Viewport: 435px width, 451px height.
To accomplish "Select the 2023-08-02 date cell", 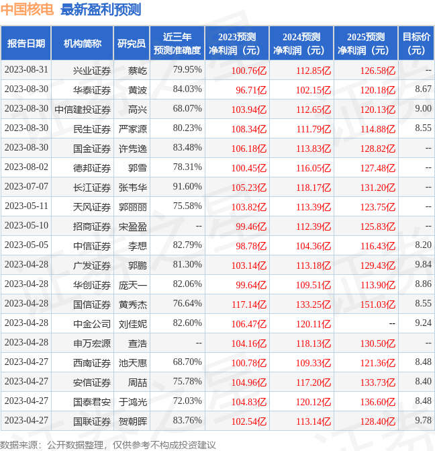I will tap(26, 167).
